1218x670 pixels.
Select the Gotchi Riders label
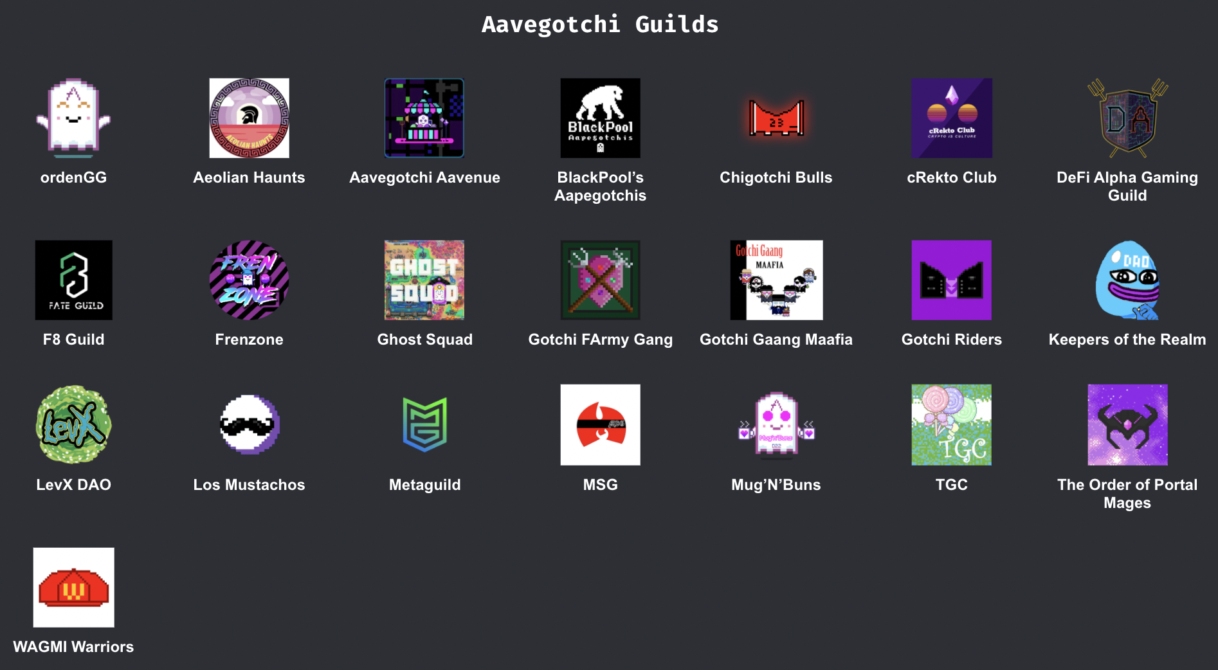pos(952,340)
